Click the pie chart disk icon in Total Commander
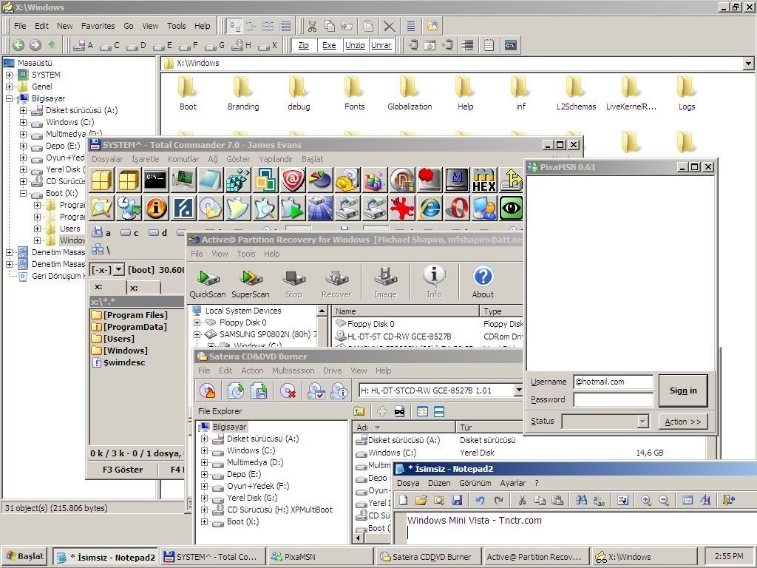This screenshot has height=568, width=757. click(x=320, y=180)
